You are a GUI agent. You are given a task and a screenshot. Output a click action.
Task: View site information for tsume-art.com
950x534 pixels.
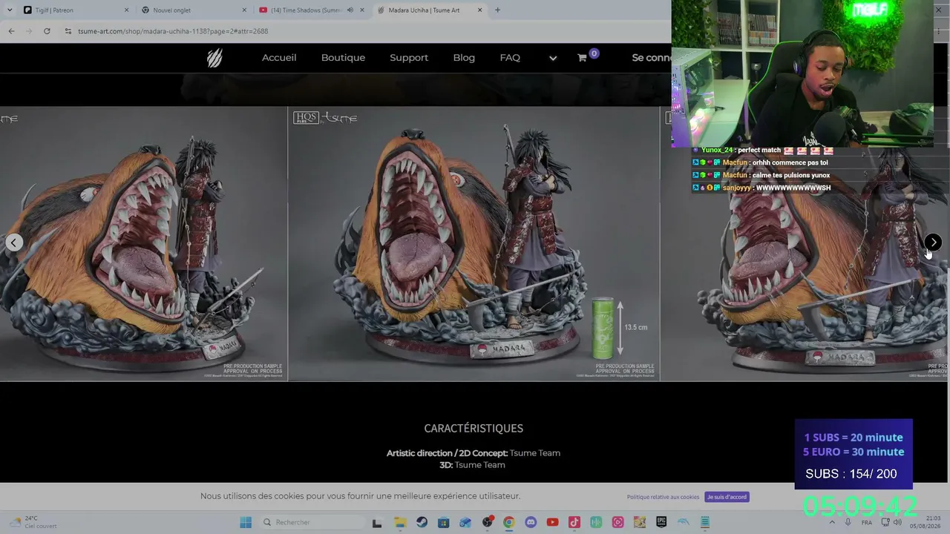pos(68,31)
